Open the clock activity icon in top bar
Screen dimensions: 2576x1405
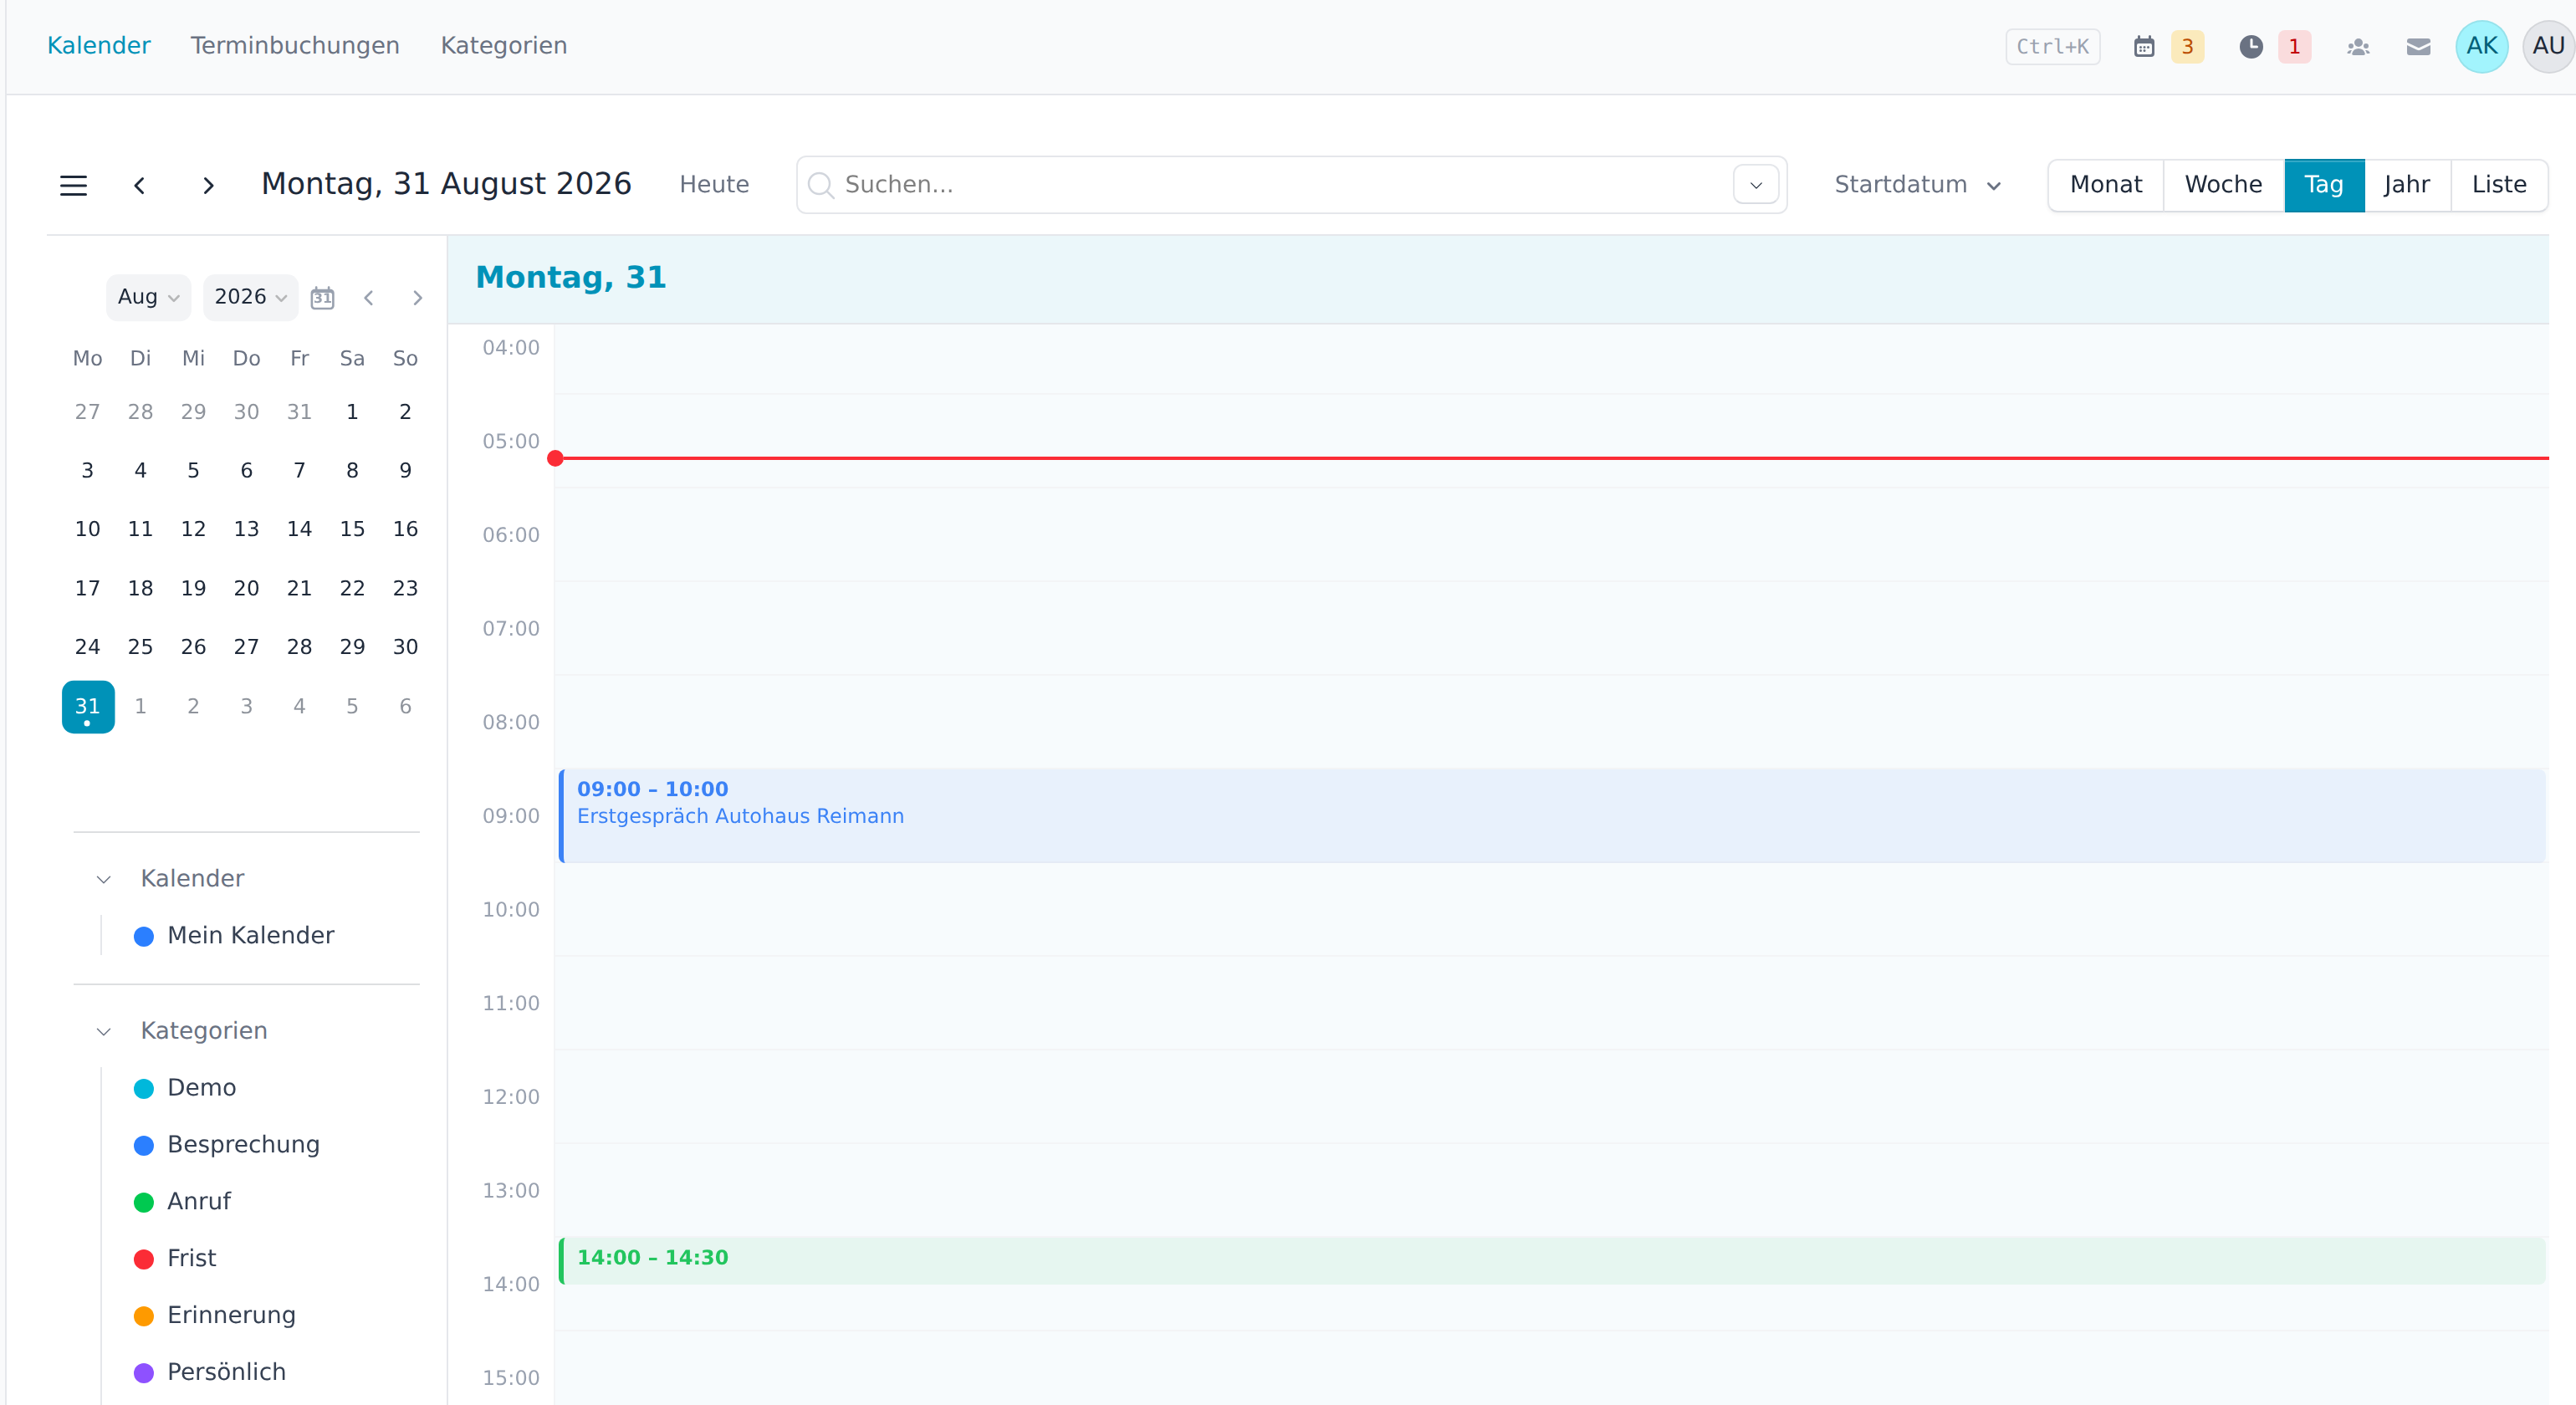click(x=2251, y=46)
